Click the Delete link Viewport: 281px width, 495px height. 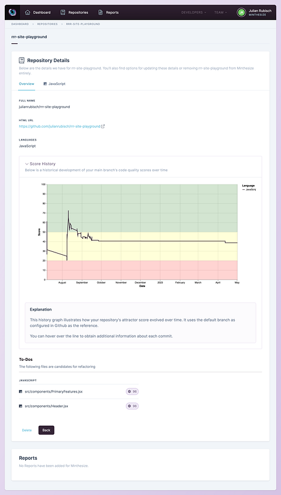(x=27, y=431)
